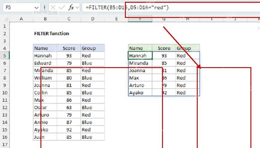Select column A header

tap(21, 19)
